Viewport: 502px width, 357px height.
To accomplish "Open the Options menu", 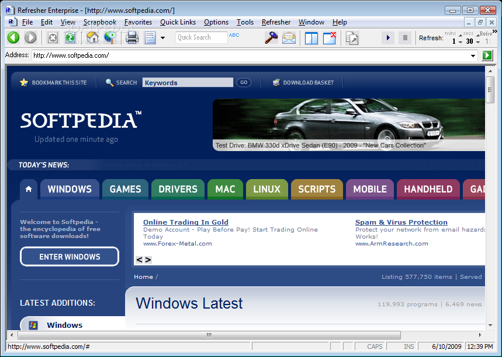I will pyautogui.click(x=216, y=22).
